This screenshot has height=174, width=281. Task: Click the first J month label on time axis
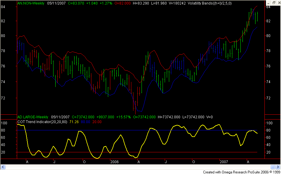[54, 162]
